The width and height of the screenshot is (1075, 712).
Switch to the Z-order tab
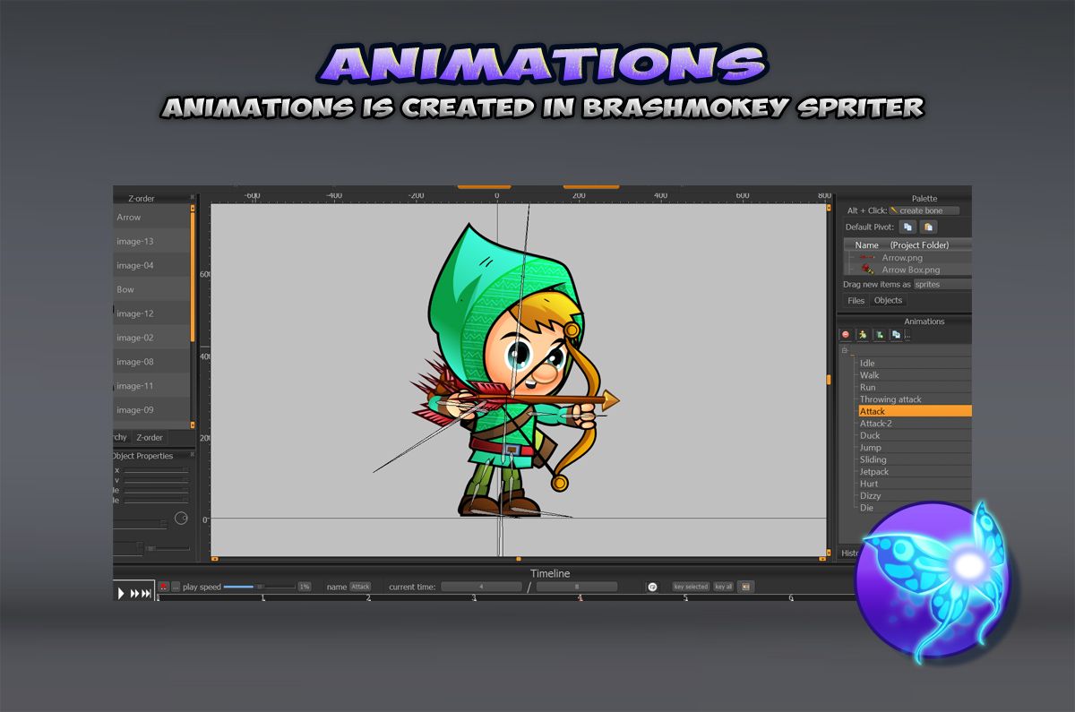(149, 437)
